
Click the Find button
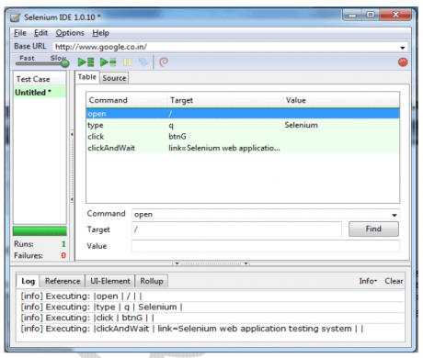[373, 229]
